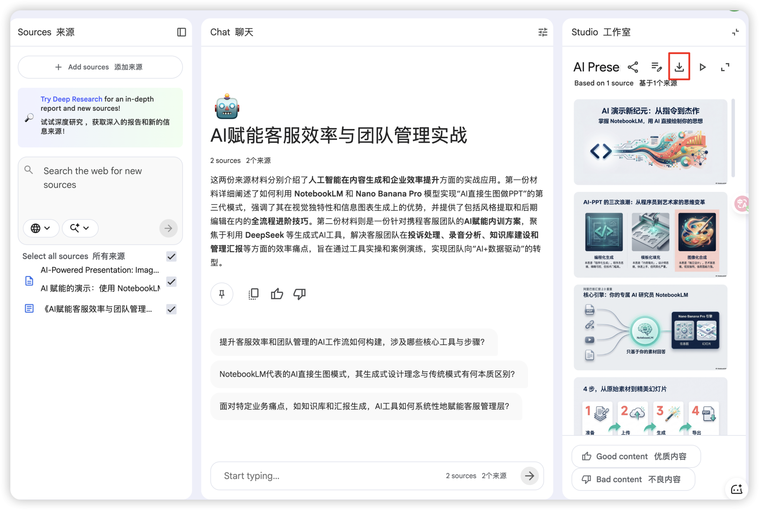Copy the chat summary text
Viewport: 759px width, 510px height.
(x=253, y=294)
